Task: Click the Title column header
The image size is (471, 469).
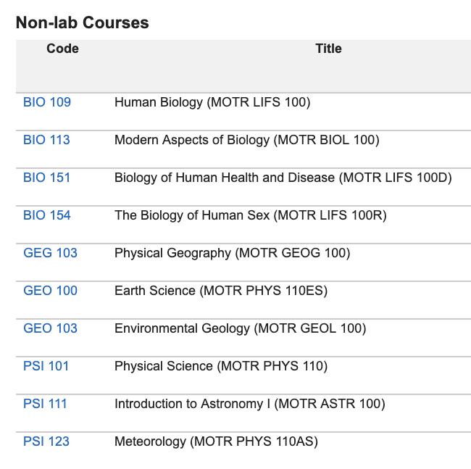Action: point(328,49)
